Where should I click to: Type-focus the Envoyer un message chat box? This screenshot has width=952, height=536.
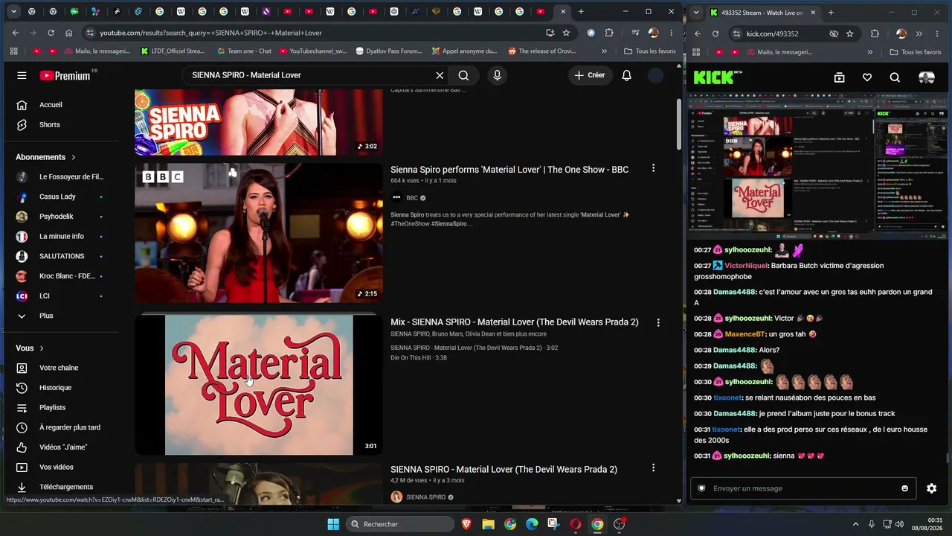point(803,488)
